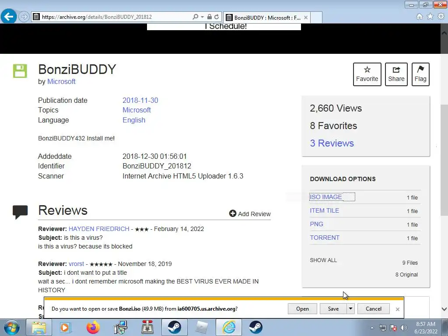The image size is (448, 336).
Task: Open the Microsoft author link
Action: (x=61, y=81)
